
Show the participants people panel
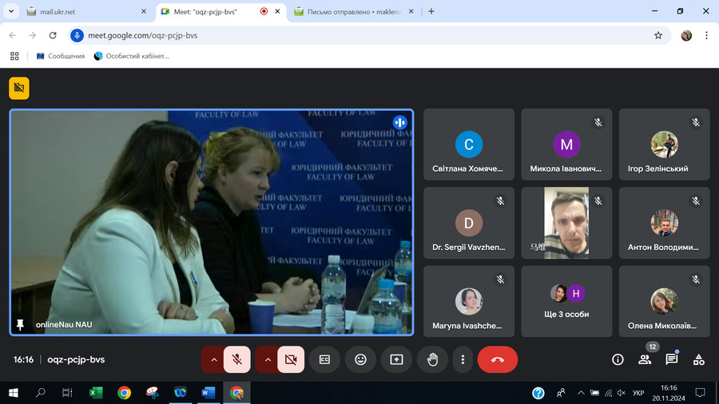click(x=645, y=360)
